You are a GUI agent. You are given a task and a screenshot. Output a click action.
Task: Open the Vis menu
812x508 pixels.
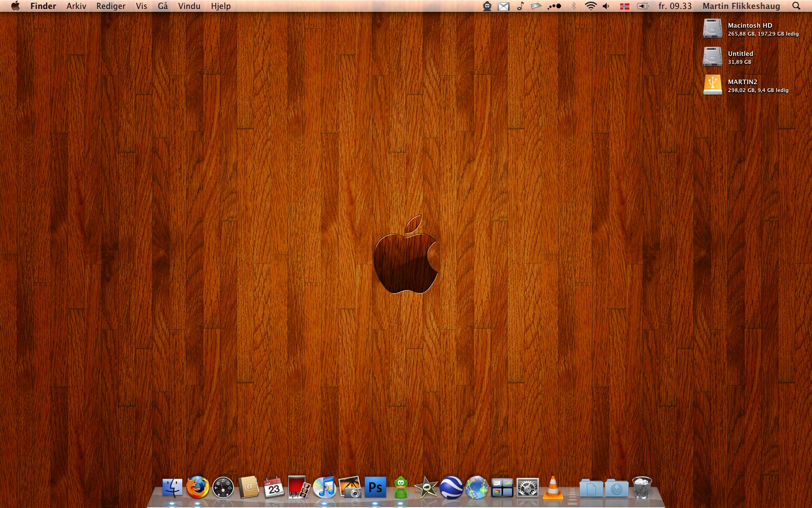coord(142,6)
